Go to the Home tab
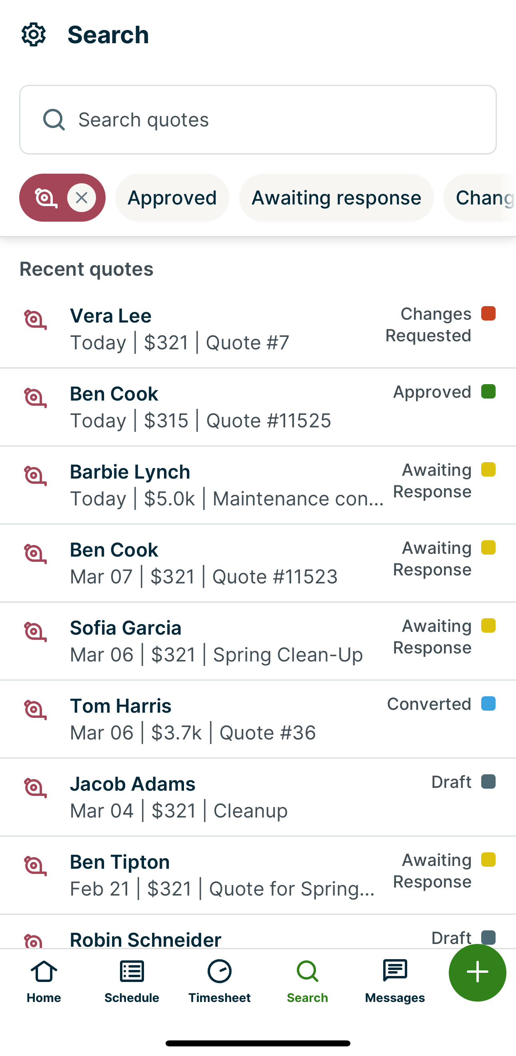The height and width of the screenshot is (1056, 516). [44, 980]
